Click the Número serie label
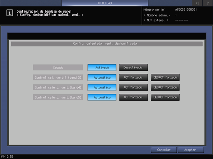 click(154, 9)
